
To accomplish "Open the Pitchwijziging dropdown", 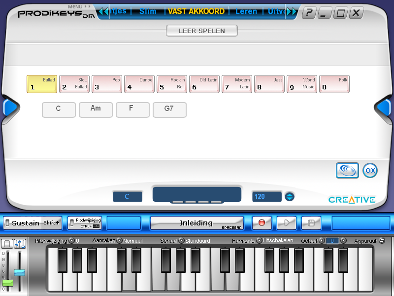I will click(71, 241).
